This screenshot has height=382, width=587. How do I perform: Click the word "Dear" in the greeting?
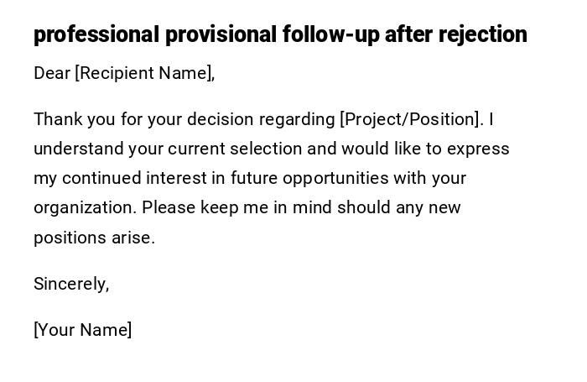click(52, 73)
